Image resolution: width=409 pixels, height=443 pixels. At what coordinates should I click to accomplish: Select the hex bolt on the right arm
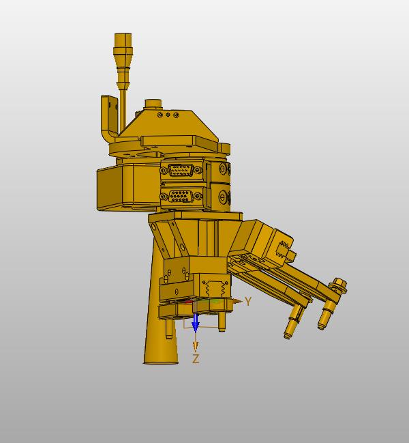[x=339, y=285]
